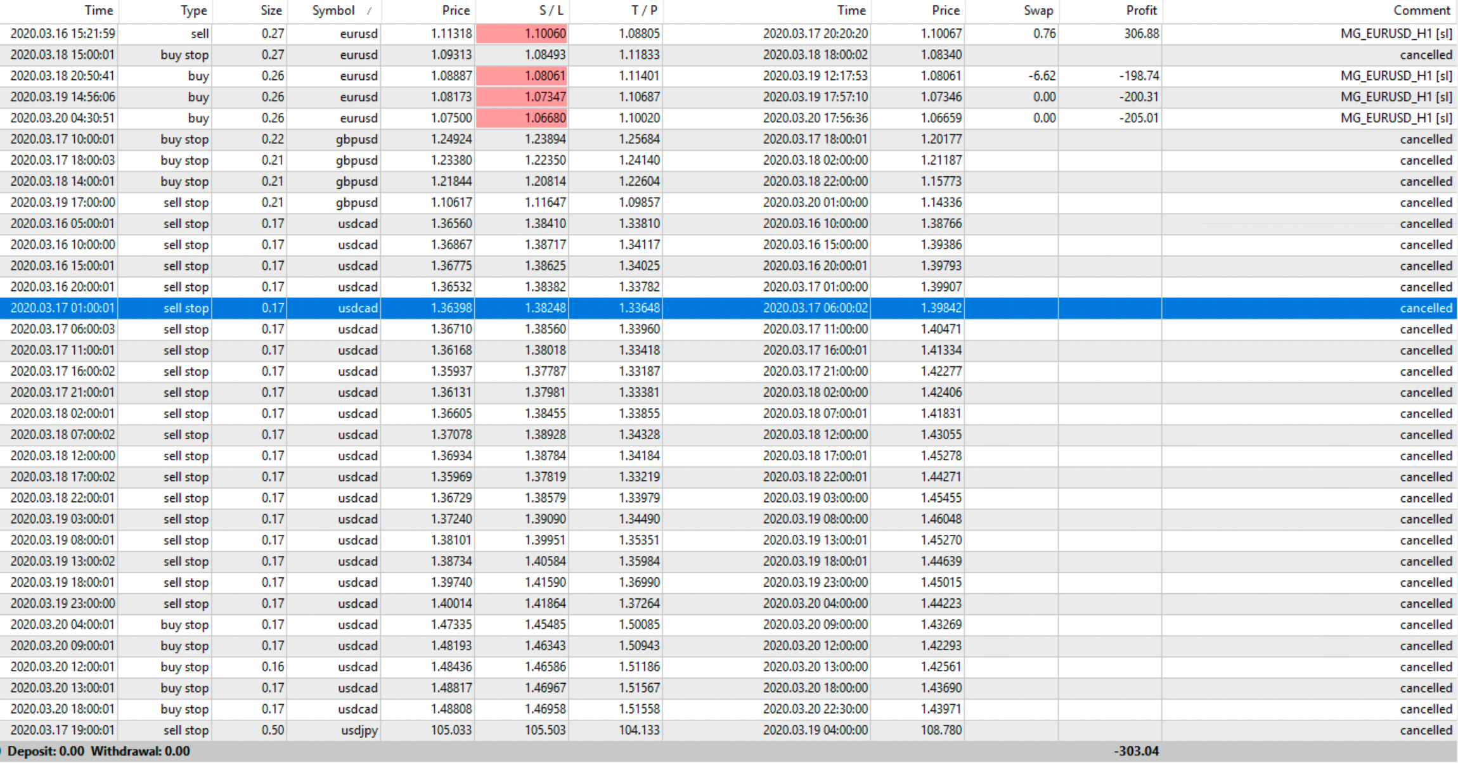
Task: Select the usdcad buy stop row with size 0.16
Action: (x=273, y=667)
